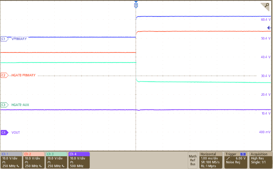Click the HGATE-PRIMARY channel label
The width and height of the screenshot is (273, 169).
[23, 75]
